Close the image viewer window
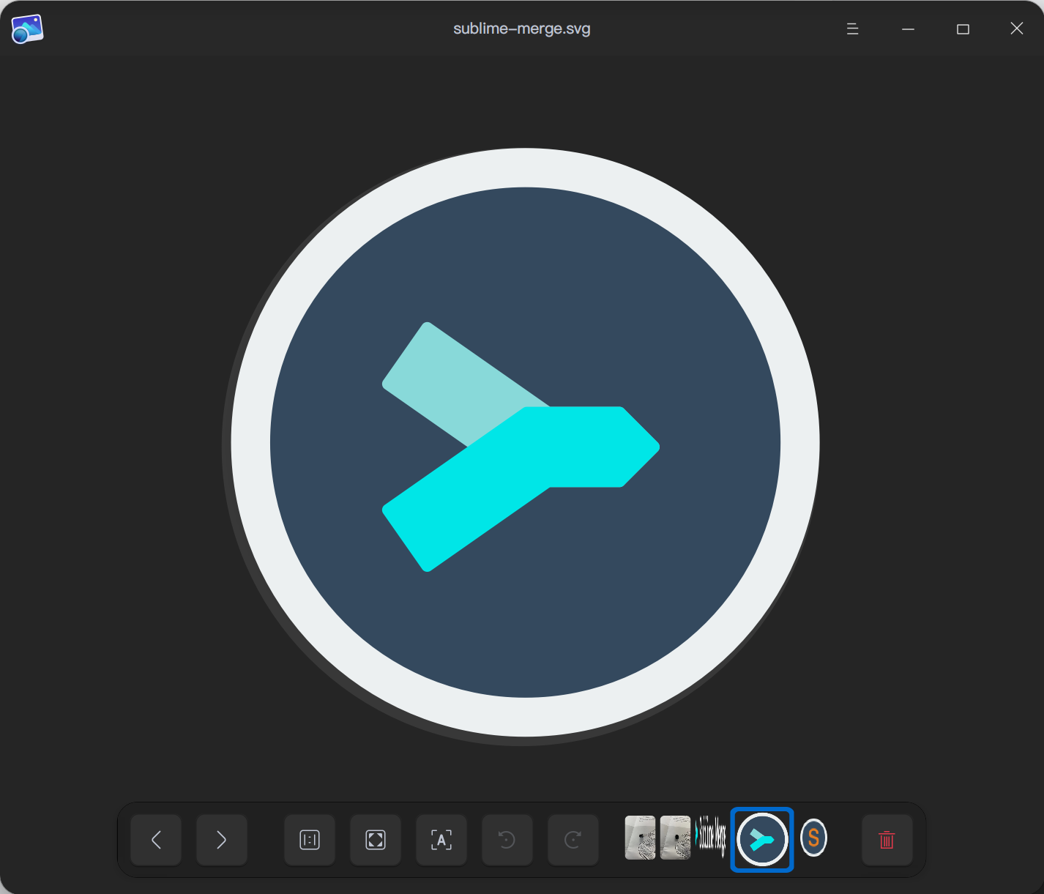Image resolution: width=1044 pixels, height=894 pixels. (x=1017, y=29)
